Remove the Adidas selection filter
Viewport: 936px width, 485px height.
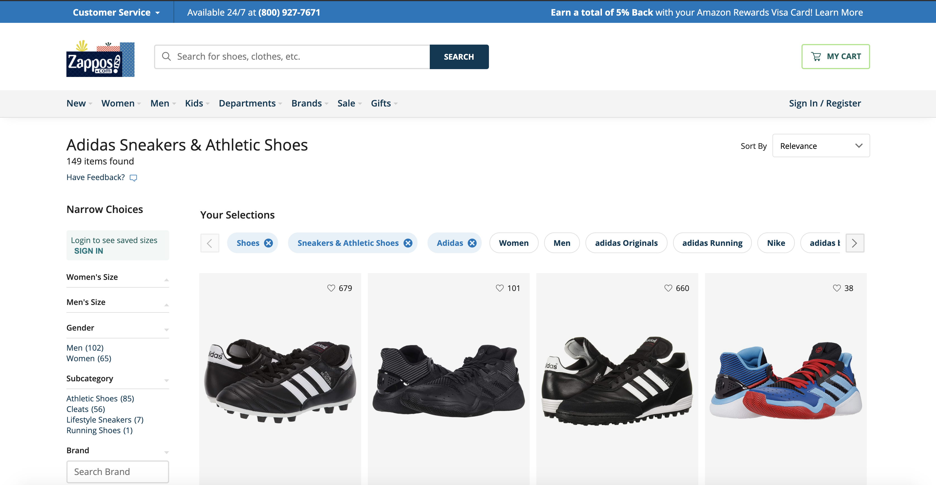pyautogui.click(x=472, y=243)
